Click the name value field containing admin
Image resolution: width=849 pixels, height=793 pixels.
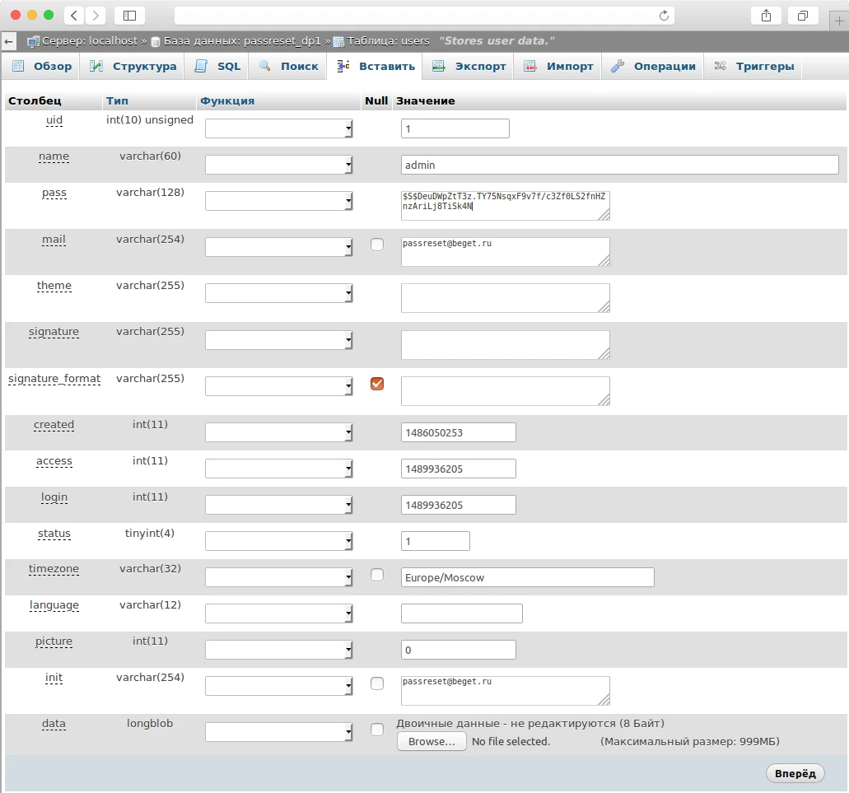(x=619, y=166)
